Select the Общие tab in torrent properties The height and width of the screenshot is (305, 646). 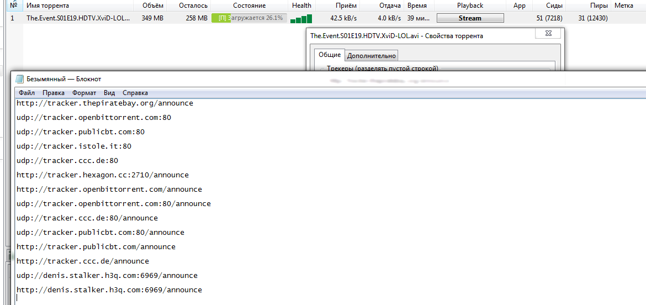330,55
